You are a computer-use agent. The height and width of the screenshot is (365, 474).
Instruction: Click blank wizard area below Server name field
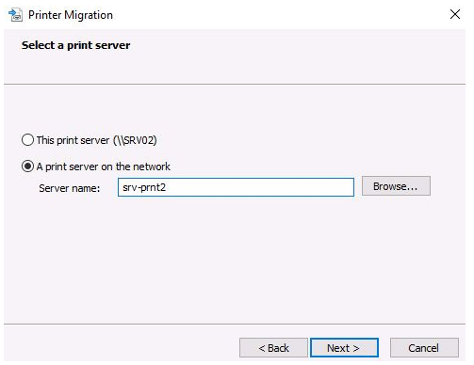point(236,257)
